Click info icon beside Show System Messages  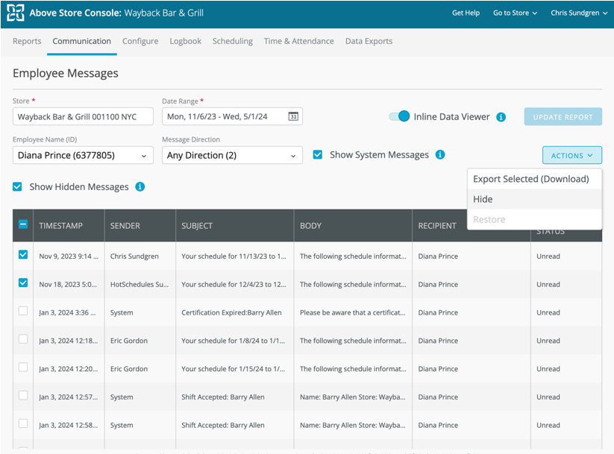click(x=440, y=154)
